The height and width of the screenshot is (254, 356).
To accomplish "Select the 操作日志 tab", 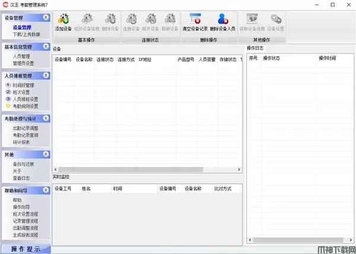I will tap(255, 48).
